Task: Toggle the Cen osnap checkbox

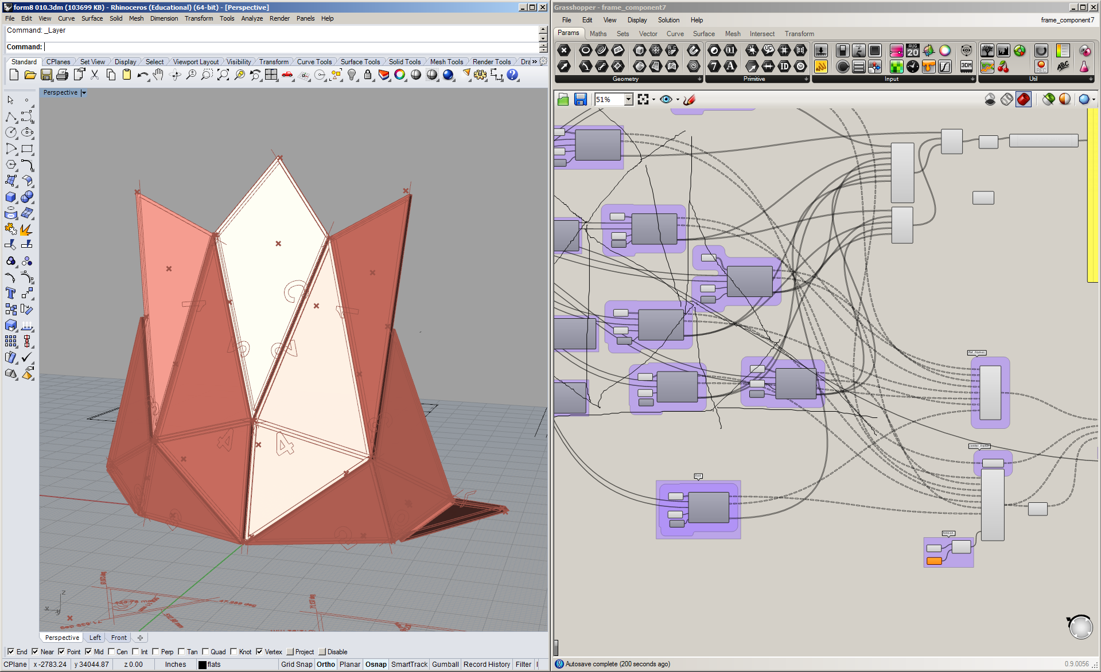Action: pyautogui.click(x=112, y=651)
